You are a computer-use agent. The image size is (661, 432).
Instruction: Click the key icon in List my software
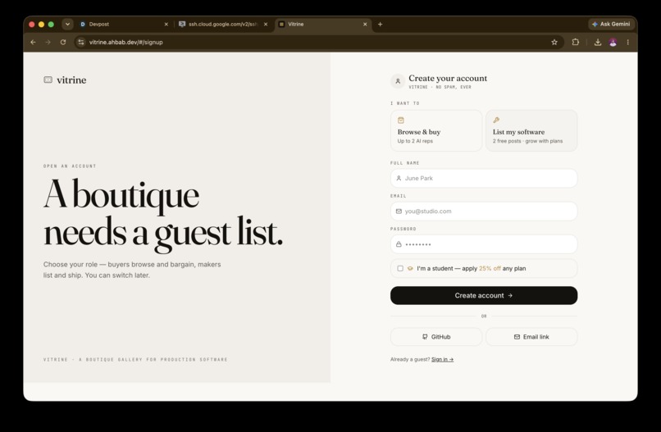pos(496,121)
